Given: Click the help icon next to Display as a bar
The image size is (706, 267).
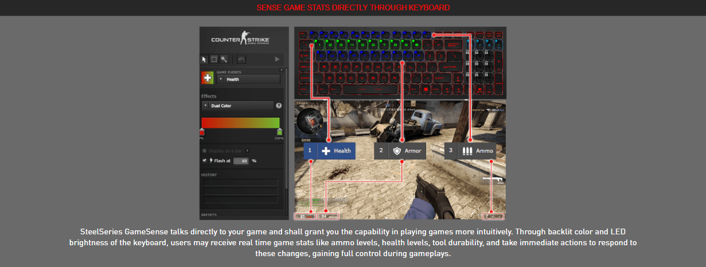Looking at the screenshot, I should coord(248,151).
